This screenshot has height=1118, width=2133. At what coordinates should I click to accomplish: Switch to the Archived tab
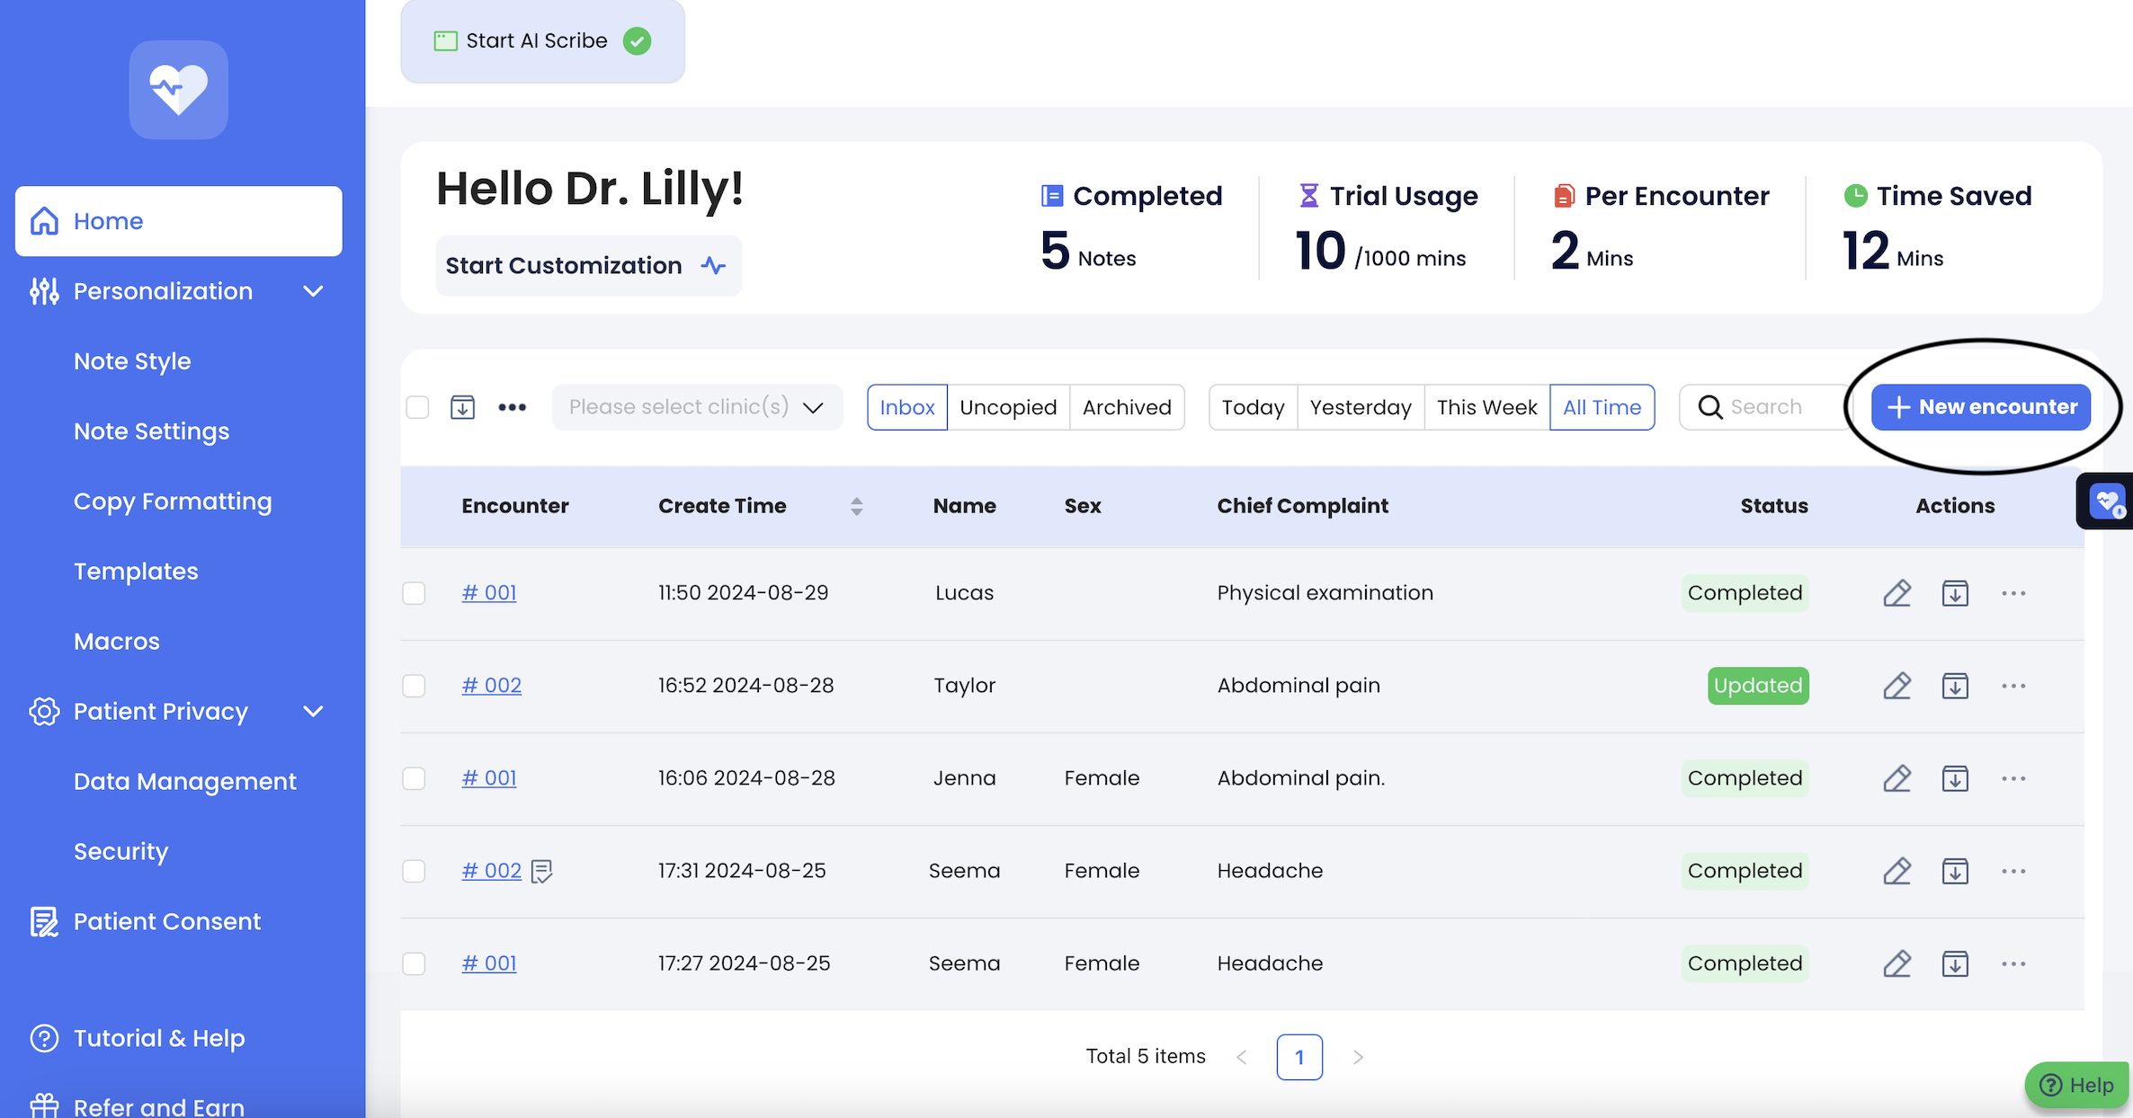click(x=1127, y=407)
